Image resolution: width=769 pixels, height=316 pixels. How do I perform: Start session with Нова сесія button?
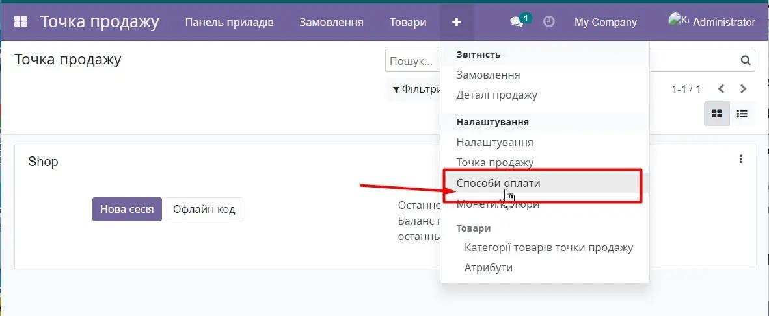point(127,209)
